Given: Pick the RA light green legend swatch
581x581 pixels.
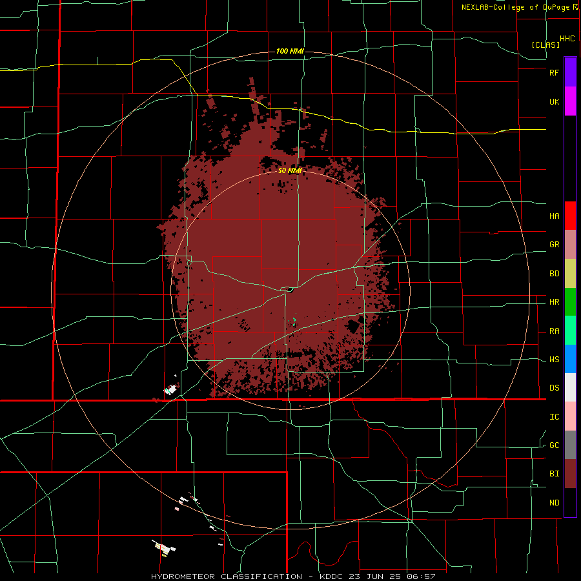Looking at the screenshot, I should point(570,331).
